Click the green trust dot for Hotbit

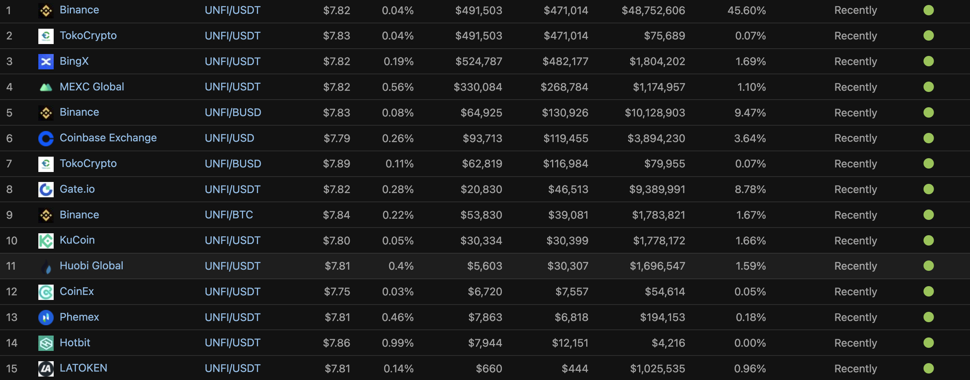pos(929,342)
